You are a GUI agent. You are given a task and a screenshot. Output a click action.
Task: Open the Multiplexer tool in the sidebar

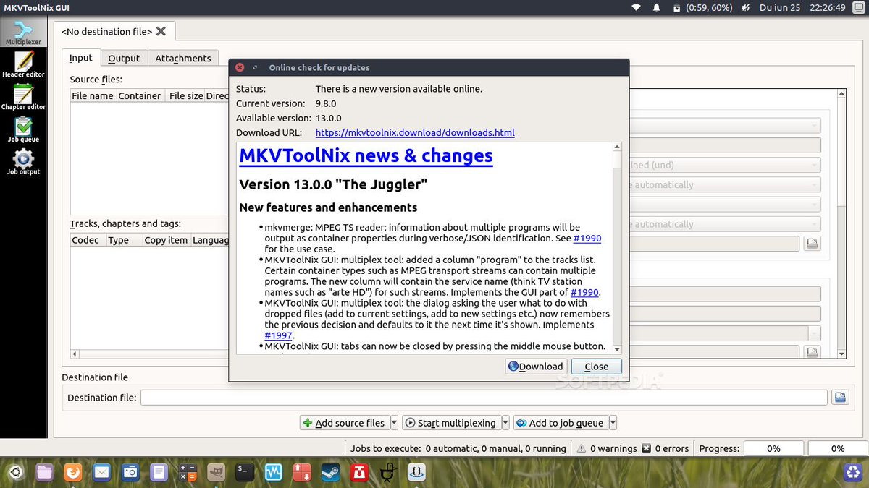point(23,33)
